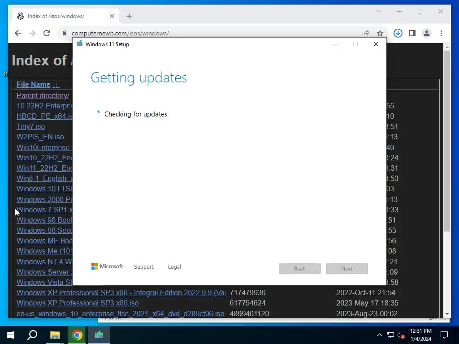459x344 pixels.
Task: Close the Windows 11 Setup dialog
Action: click(376, 44)
